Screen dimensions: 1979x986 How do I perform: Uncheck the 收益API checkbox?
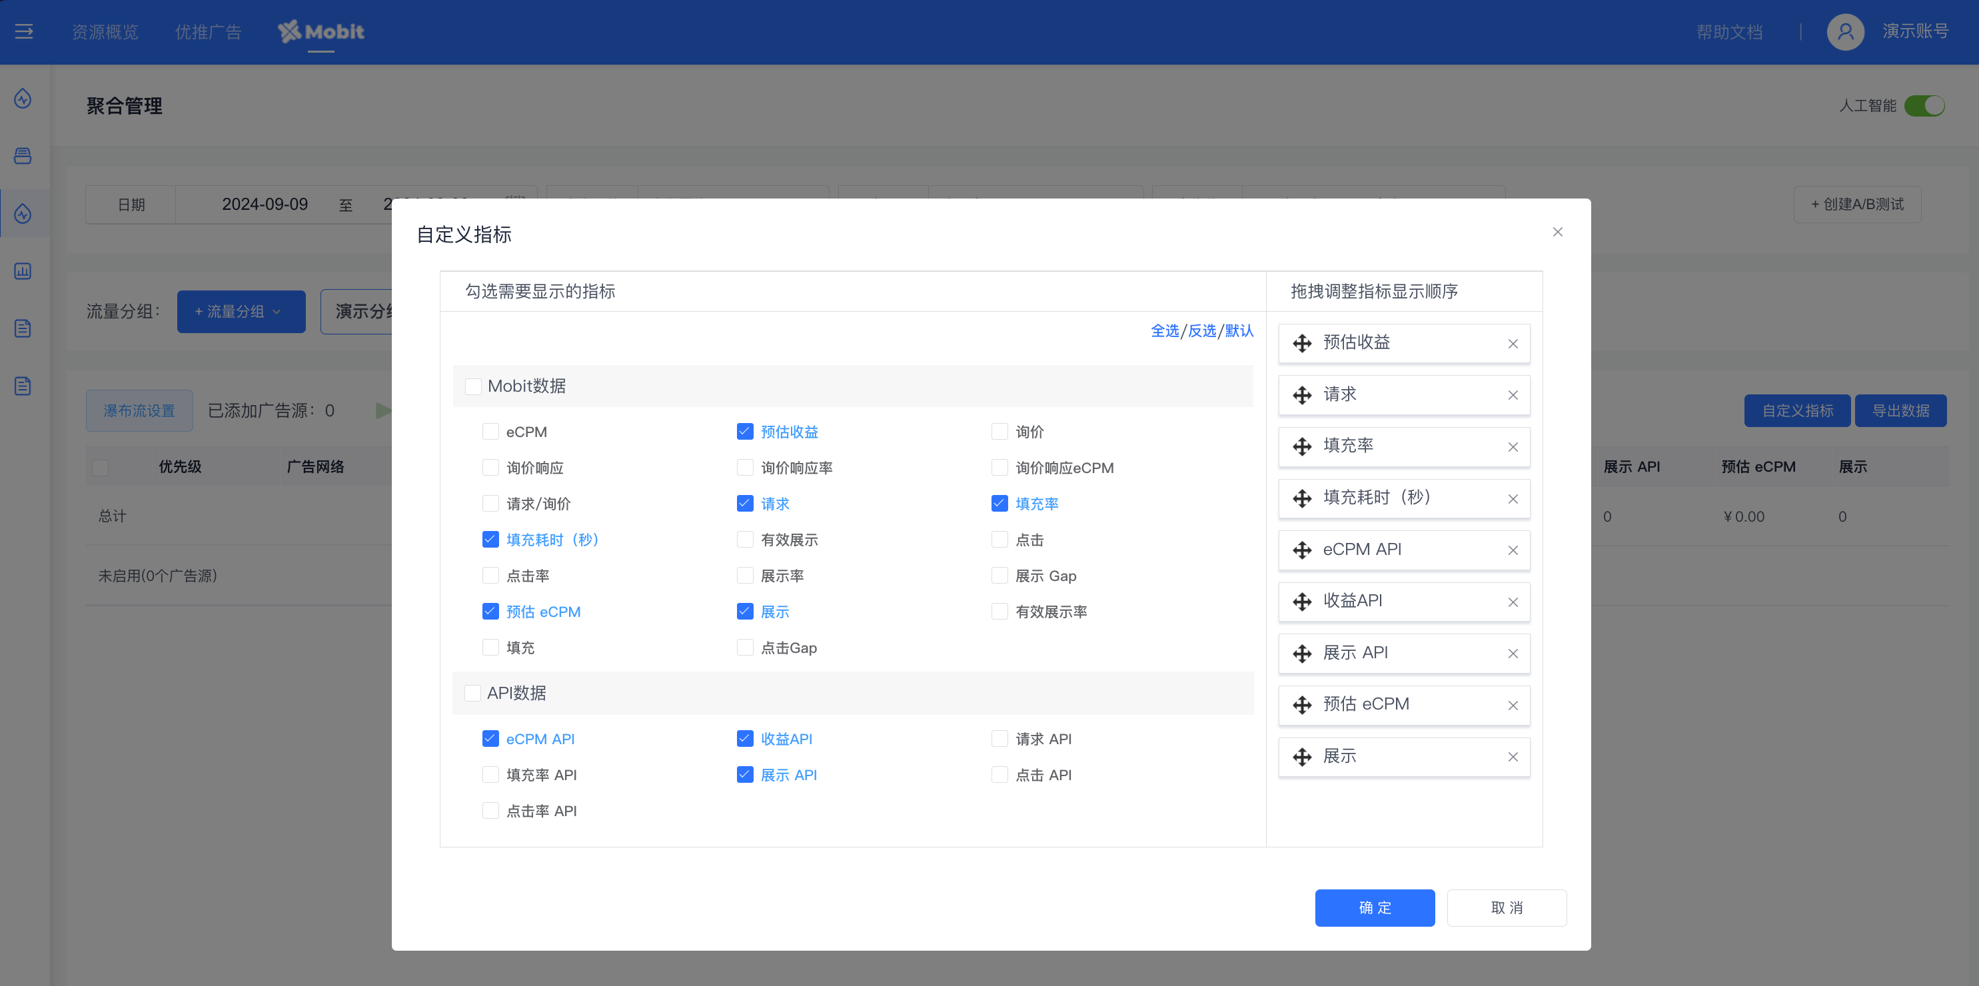pyautogui.click(x=744, y=739)
